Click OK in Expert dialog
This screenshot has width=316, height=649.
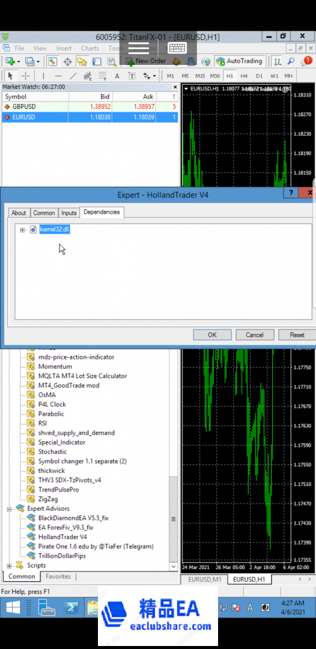coord(212,335)
